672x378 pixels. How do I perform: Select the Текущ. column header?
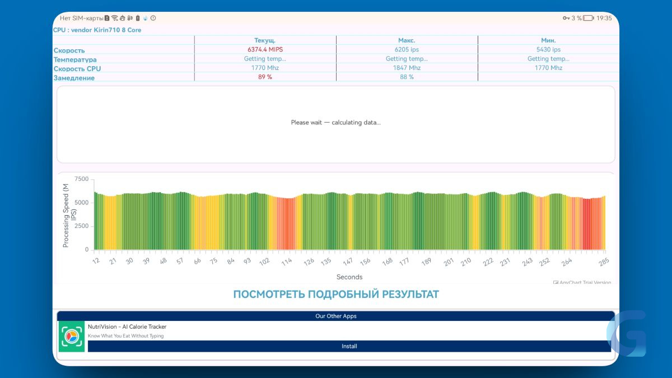point(265,40)
